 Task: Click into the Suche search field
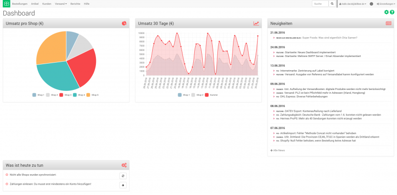click(x=320, y=4)
